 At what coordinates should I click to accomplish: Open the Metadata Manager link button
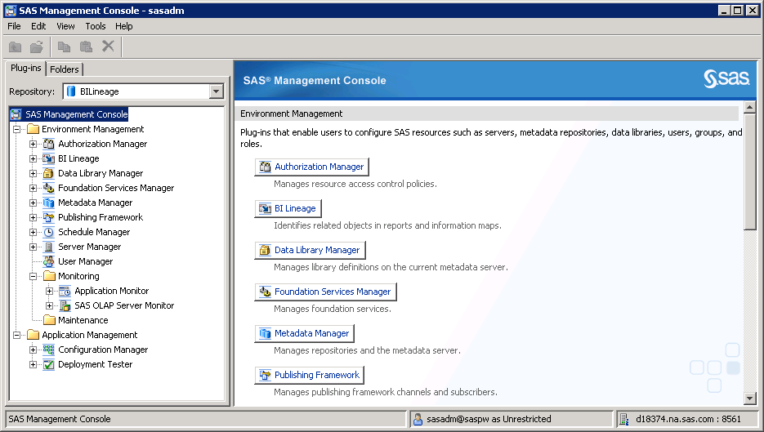305,333
